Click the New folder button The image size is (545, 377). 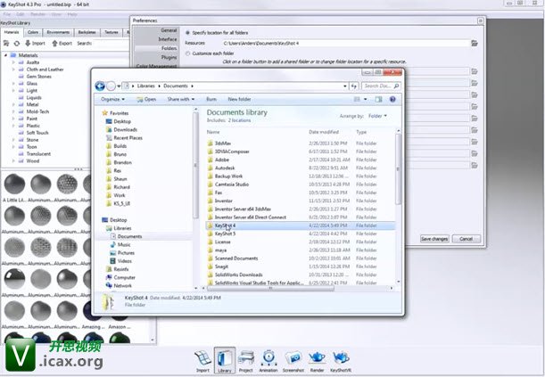coord(238,100)
